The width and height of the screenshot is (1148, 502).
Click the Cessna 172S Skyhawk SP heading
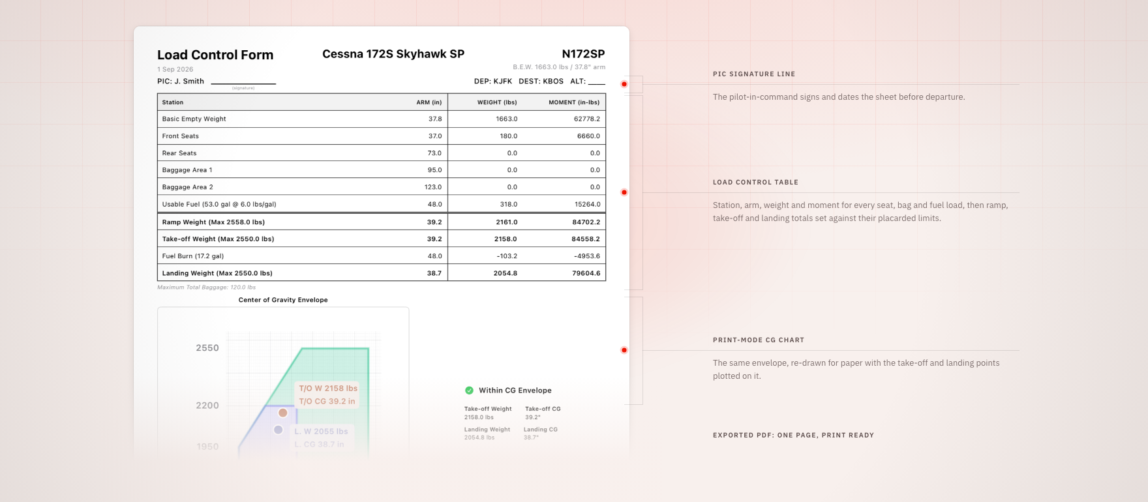coord(393,54)
